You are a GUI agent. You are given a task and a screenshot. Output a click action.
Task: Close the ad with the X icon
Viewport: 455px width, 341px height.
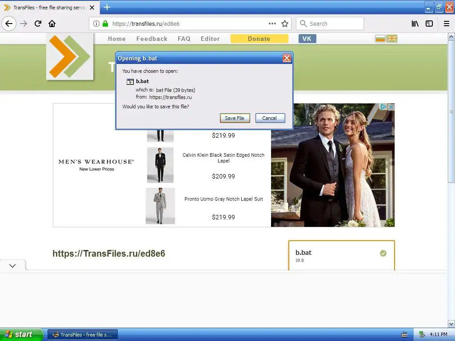click(x=391, y=107)
